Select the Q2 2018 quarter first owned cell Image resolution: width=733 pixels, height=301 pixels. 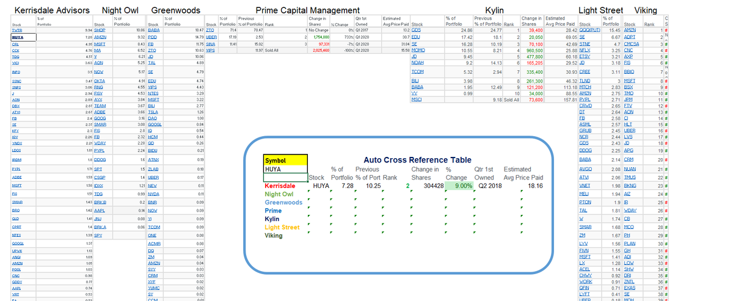(490, 185)
